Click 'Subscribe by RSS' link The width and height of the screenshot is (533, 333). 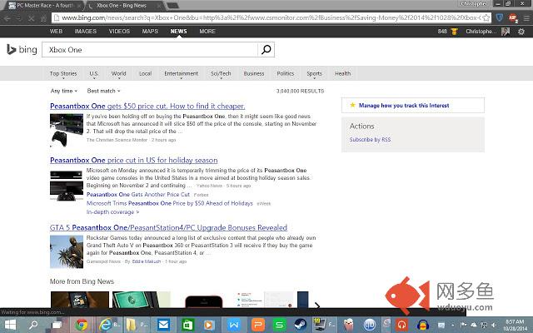(370, 140)
